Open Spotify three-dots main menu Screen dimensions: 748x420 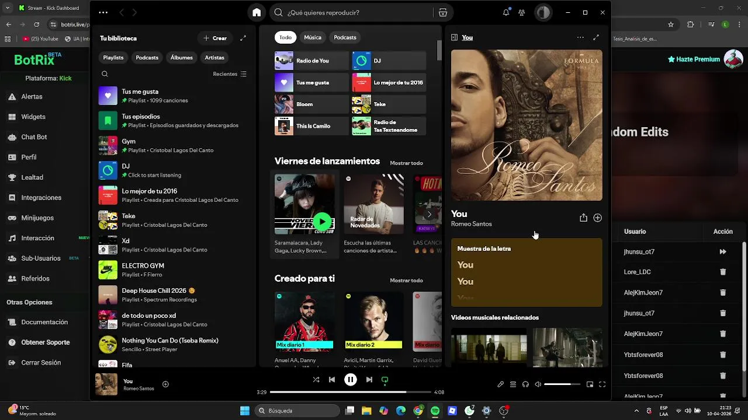(x=103, y=12)
